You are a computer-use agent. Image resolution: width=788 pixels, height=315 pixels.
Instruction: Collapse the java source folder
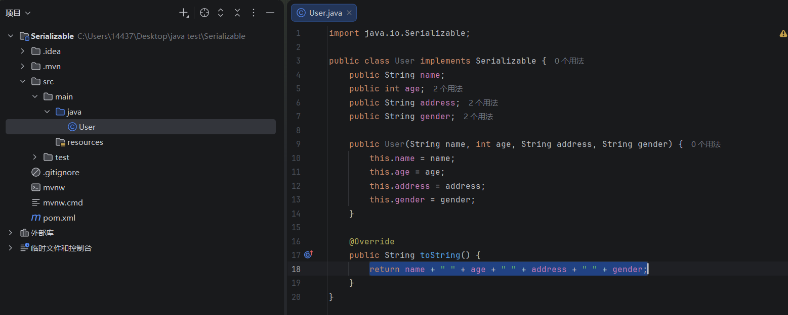click(x=47, y=112)
